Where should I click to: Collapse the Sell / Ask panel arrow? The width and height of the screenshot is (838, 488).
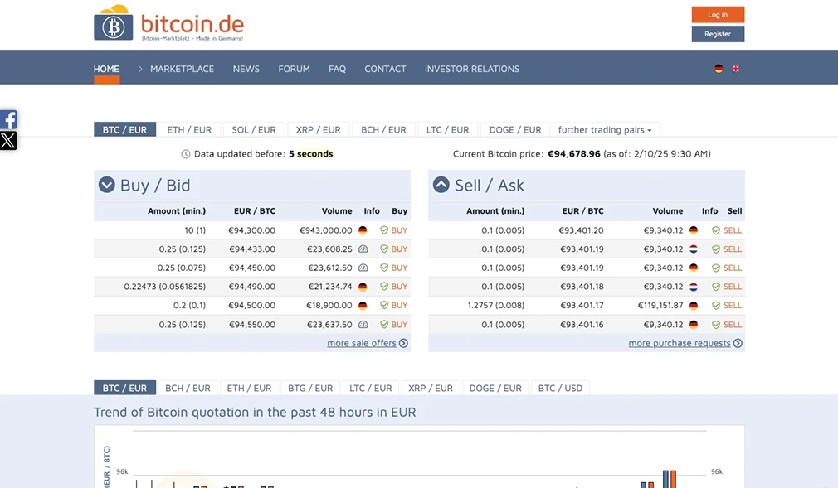pyautogui.click(x=441, y=185)
